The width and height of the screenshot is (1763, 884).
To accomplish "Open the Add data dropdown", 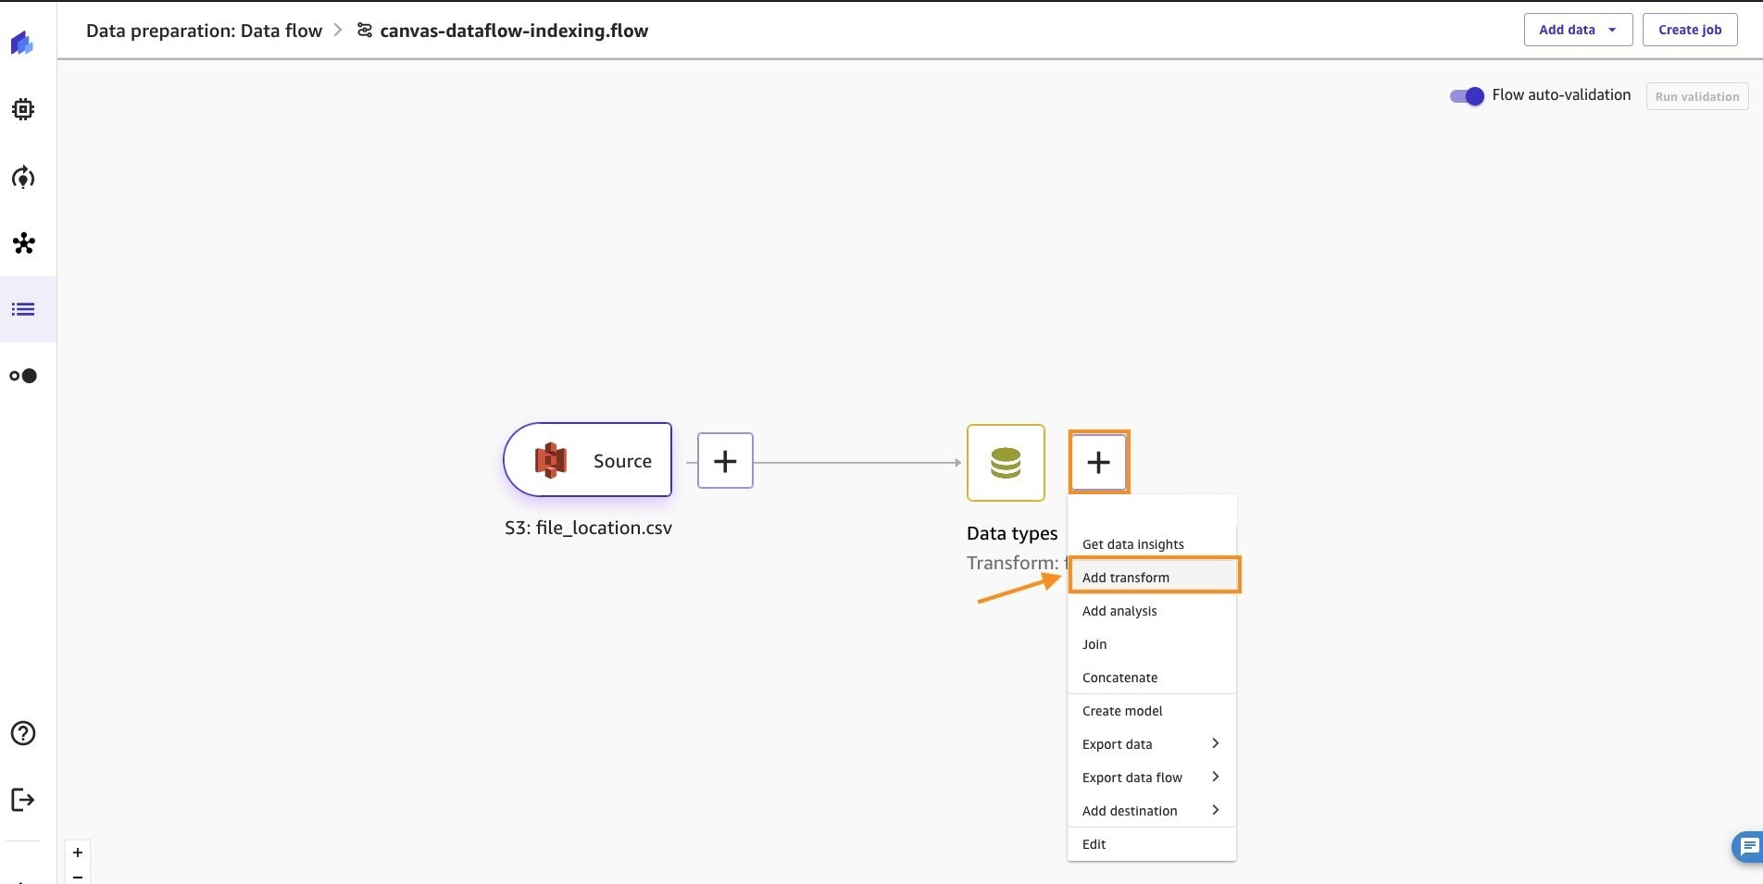I will point(1578,30).
